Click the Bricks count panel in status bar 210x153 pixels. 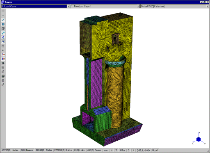63,150
